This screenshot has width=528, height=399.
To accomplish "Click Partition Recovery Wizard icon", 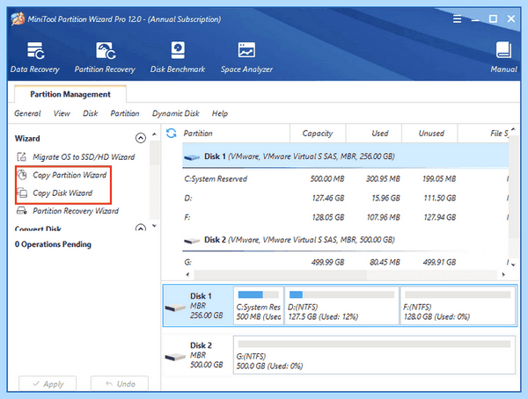I will [x=22, y=211].
